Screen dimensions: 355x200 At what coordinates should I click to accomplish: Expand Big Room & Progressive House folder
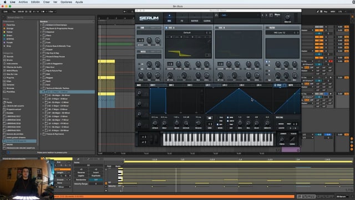41,28
